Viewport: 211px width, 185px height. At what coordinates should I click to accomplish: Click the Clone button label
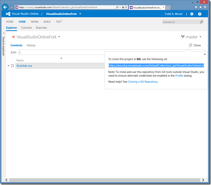(197, 45)
